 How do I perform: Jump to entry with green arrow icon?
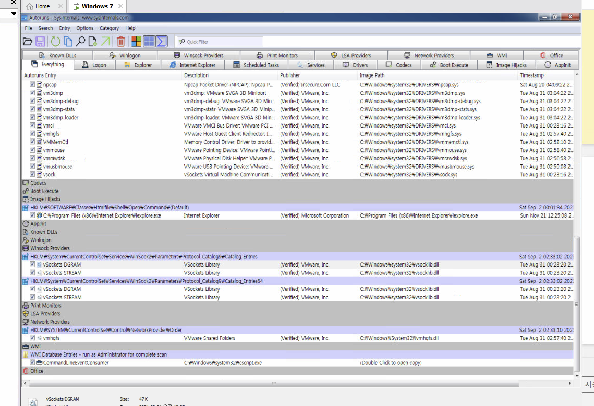105,42
